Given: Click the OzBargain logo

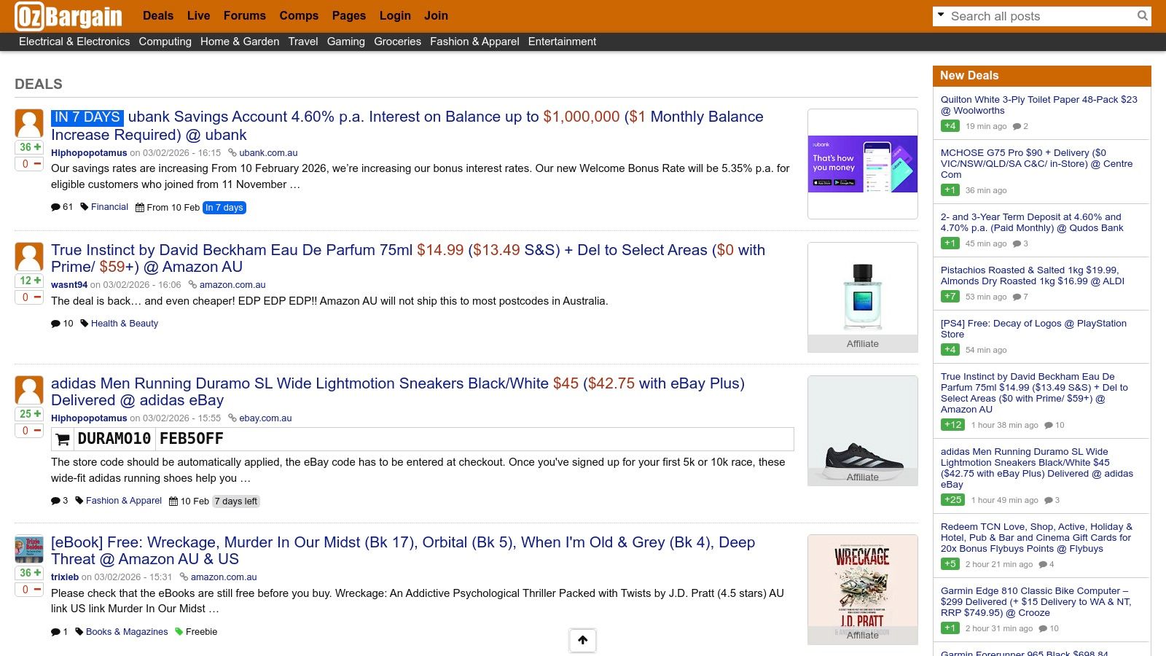Looking at the screenshot, I should click(69, 16).
